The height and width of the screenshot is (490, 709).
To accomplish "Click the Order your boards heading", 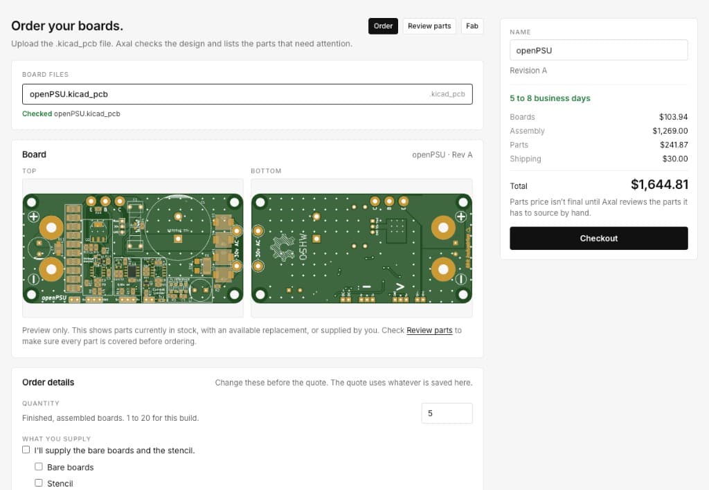I will 67,26.
